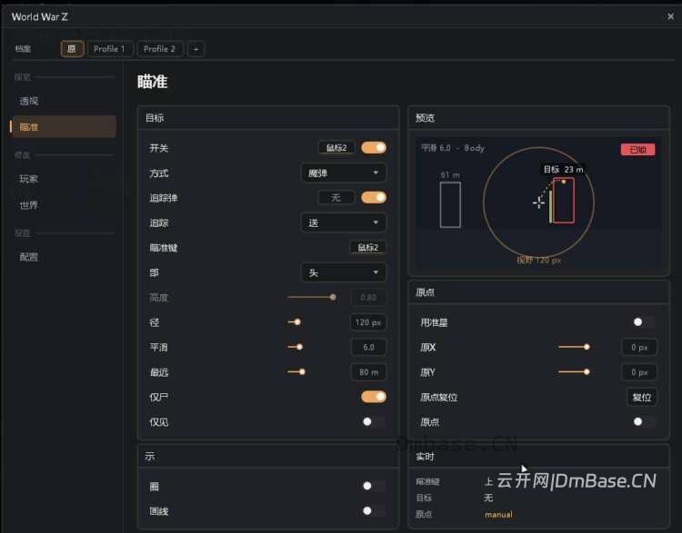The height and width of the screenshot is (533, 682).
Task: Open the 透视 sidebar section
Action: pos(64,101)
